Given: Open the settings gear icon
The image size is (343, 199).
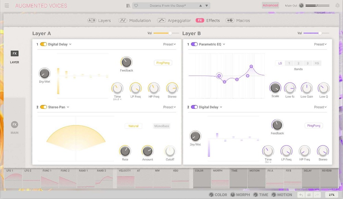Looking at the screenshot, I should [338, 5].
